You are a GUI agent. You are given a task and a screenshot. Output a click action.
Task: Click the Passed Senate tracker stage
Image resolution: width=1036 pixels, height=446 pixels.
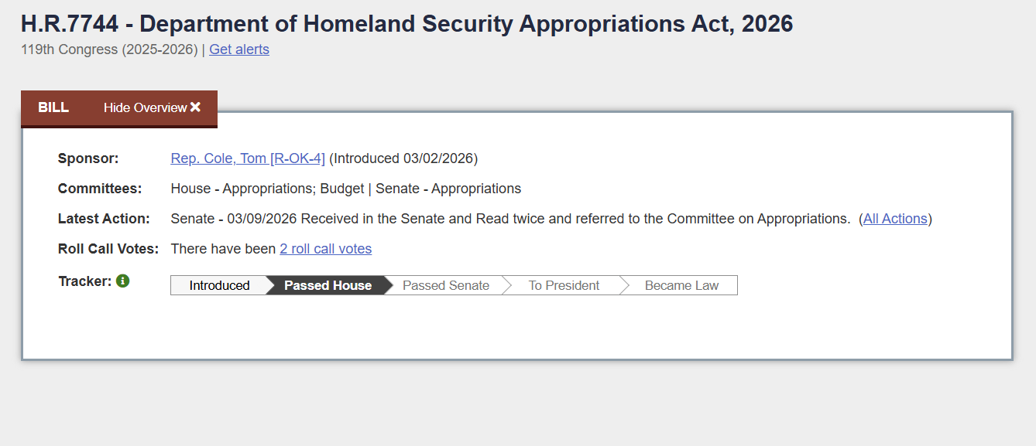446,285
